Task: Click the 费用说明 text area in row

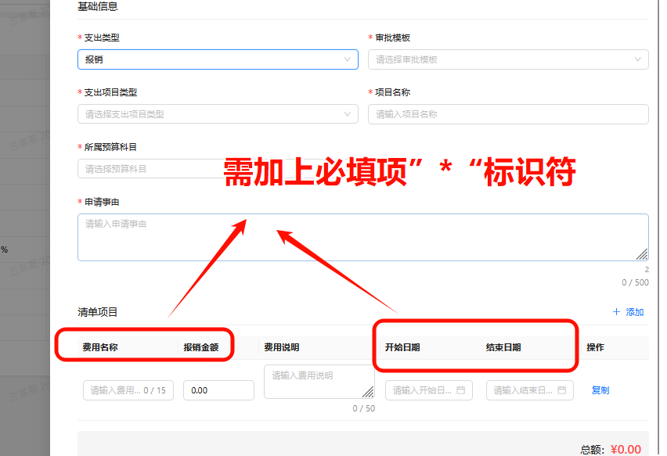Action: 317,382
